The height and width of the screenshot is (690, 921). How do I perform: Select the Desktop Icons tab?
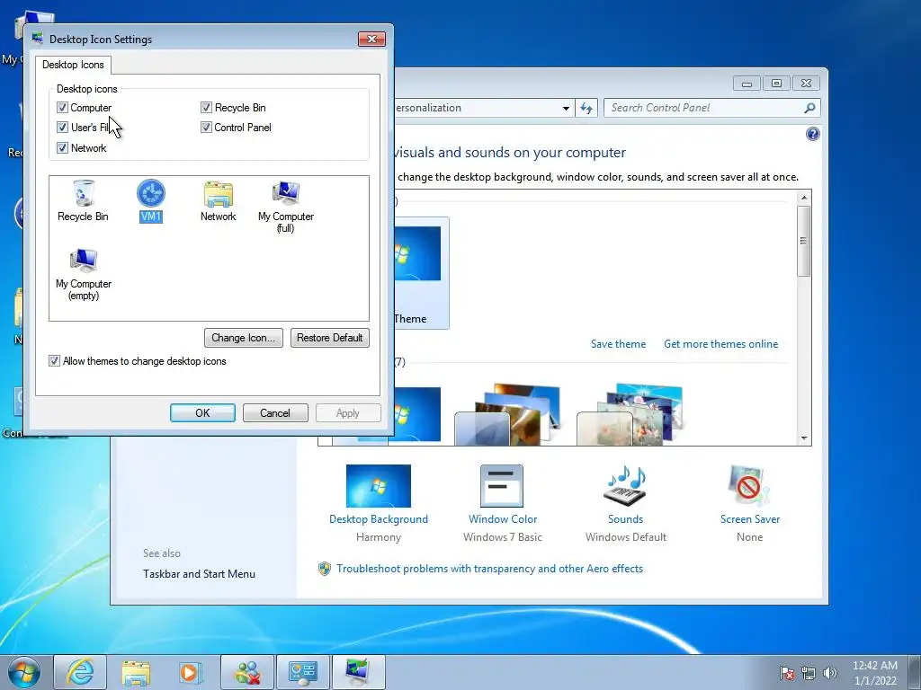coord(73,65)
